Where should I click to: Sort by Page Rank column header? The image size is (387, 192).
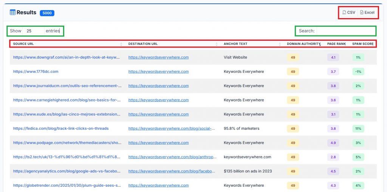[336, 44]
